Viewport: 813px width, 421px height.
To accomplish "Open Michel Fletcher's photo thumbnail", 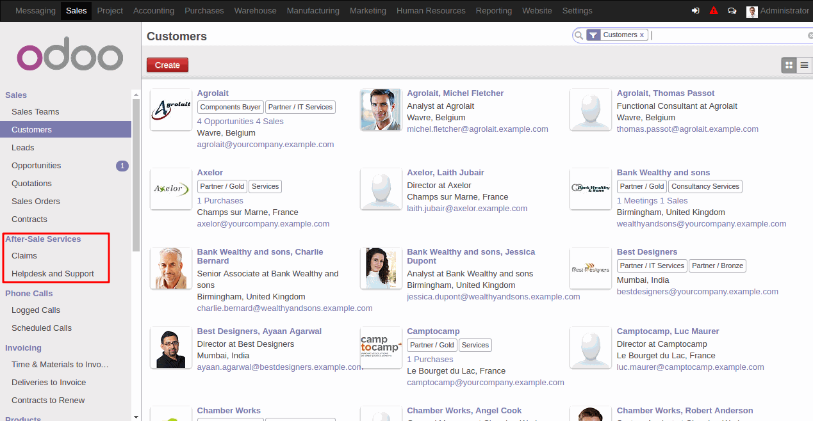I will click(381, 109).
